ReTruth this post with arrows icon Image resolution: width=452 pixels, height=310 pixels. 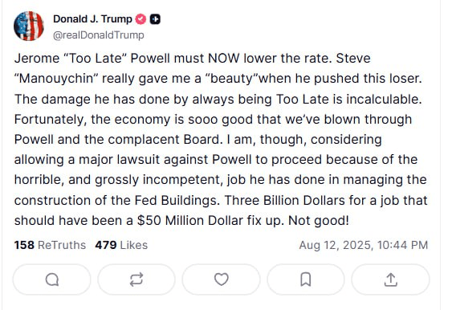coord(136,279)
